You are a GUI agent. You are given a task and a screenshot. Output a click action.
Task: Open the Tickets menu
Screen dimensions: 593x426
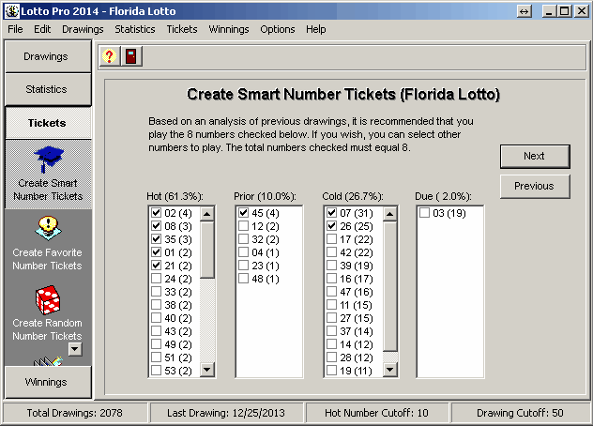tap(182, 29)
